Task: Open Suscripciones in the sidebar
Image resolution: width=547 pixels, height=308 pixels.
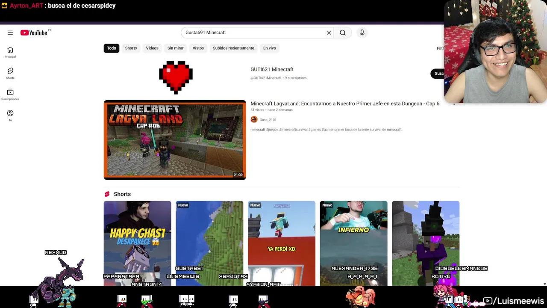Action: [x=10, y=95]
